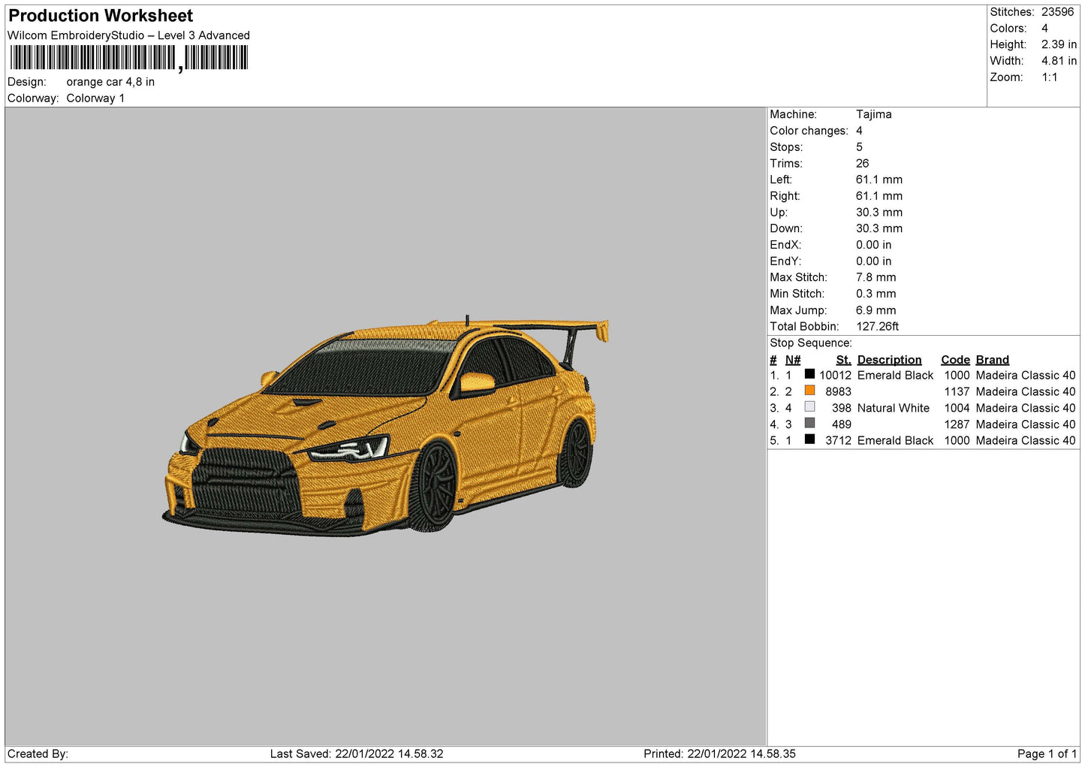Click the 'Code' column header
The height and width of the screenshot is (767, 1085).
point(956,360)
